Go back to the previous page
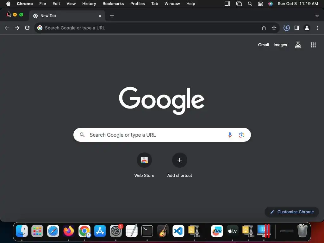324x243 pixels. click(7, 28)
